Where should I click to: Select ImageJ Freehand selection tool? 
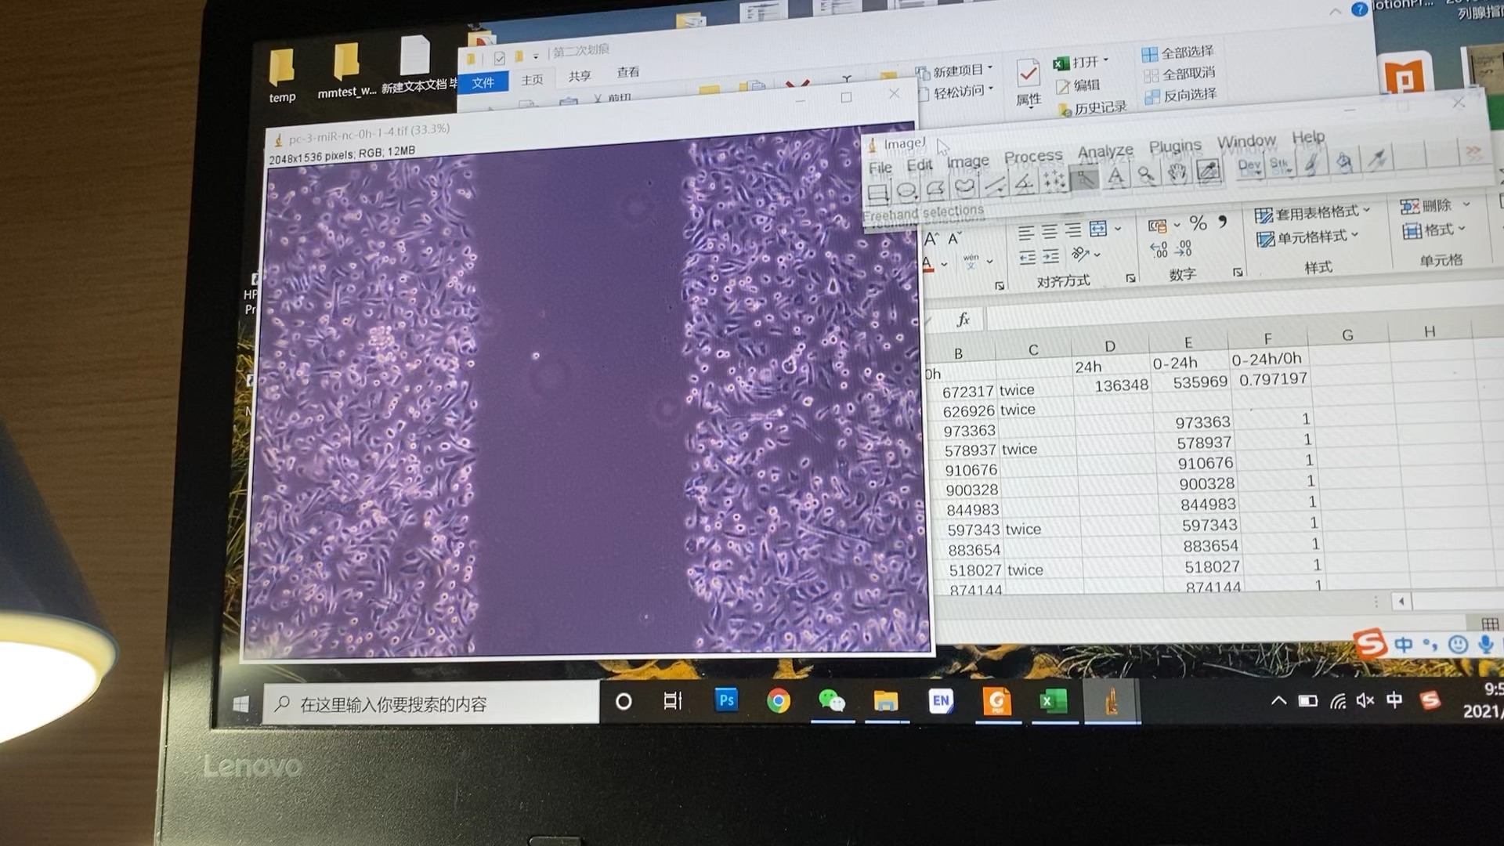pos(965,187)
